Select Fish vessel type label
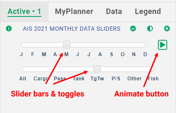The image size is (176, 113). pyautogui.click(x=153, y=79)
